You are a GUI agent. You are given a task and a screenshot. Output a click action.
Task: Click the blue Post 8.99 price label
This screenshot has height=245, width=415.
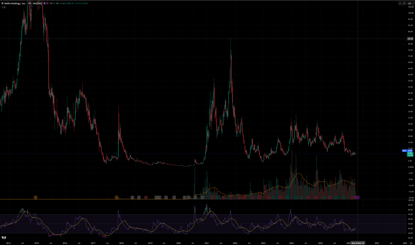coord(407,151)
